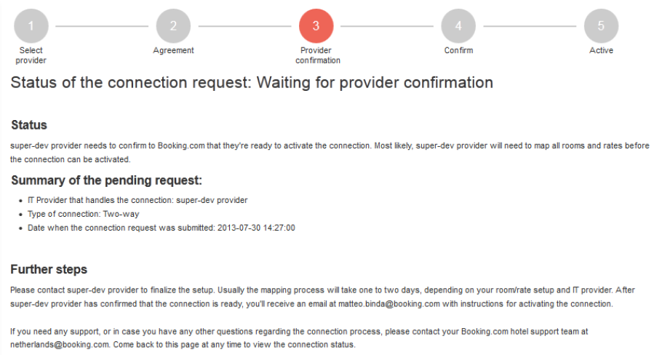Image resolution: width=654 pixels, height=355 pixels.
Task: Click the 'Further steps' heading
Action: (49, 269)
